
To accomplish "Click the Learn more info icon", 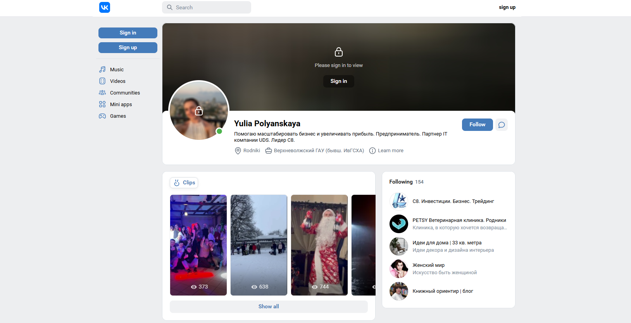I will [372, 151].
